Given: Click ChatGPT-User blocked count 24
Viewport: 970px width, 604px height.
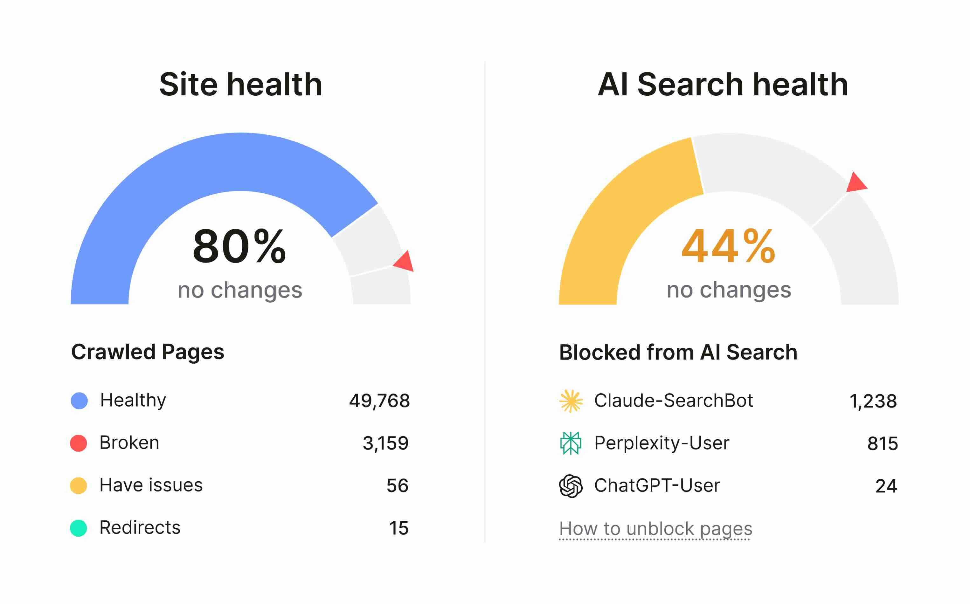Looking at the screenshot, I should point(886,486).
